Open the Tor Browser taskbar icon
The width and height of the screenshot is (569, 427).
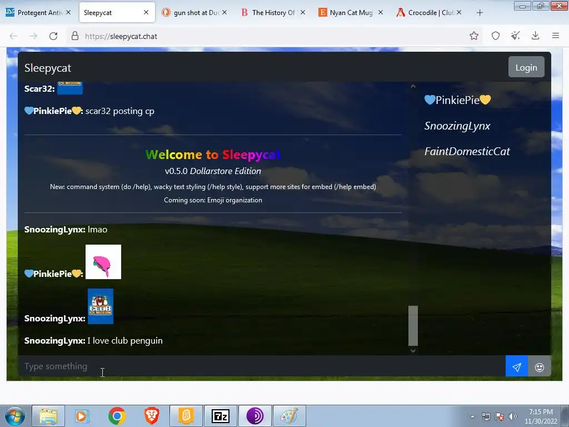click(x=254, y=416)
